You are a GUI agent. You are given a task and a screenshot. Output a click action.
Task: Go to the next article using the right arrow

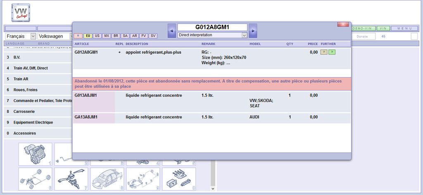[253, 31]
